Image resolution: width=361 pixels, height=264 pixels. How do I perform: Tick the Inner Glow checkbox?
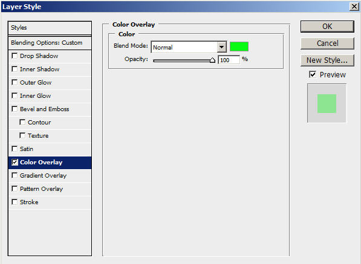[15, 95]
